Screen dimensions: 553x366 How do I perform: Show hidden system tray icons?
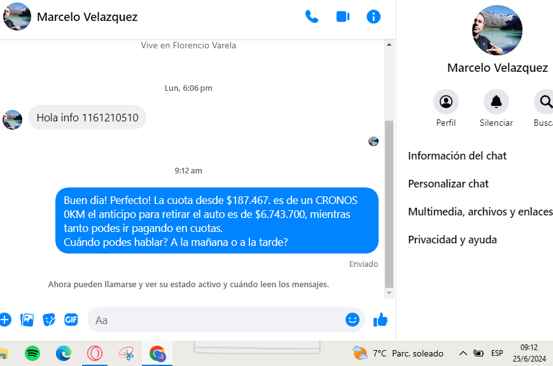[463, 353]
